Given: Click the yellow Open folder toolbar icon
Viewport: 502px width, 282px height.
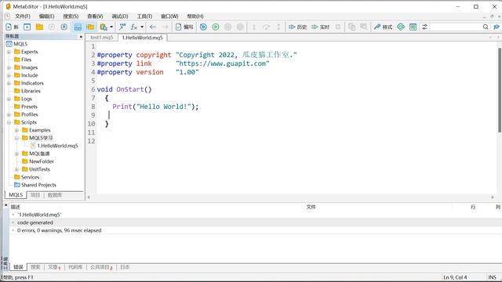Looking at the screenshot, I should (x=39, y=27).
